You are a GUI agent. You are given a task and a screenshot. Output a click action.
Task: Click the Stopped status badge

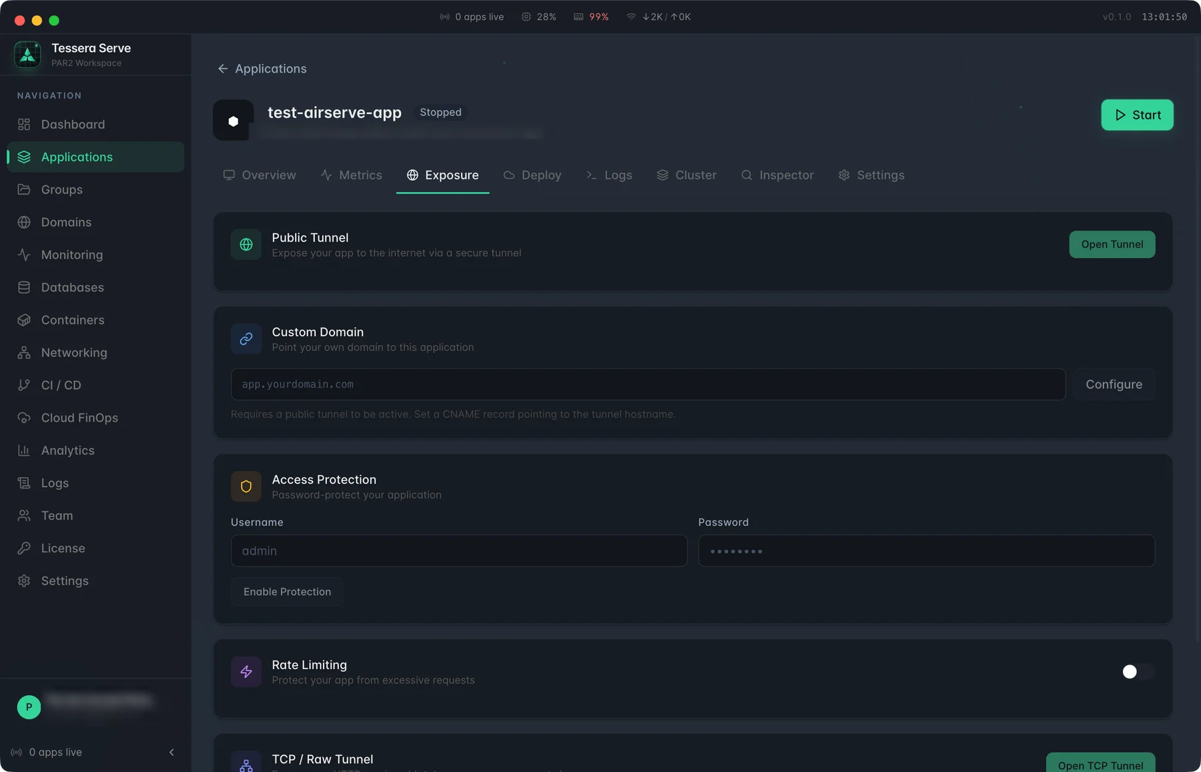[440, 113]
